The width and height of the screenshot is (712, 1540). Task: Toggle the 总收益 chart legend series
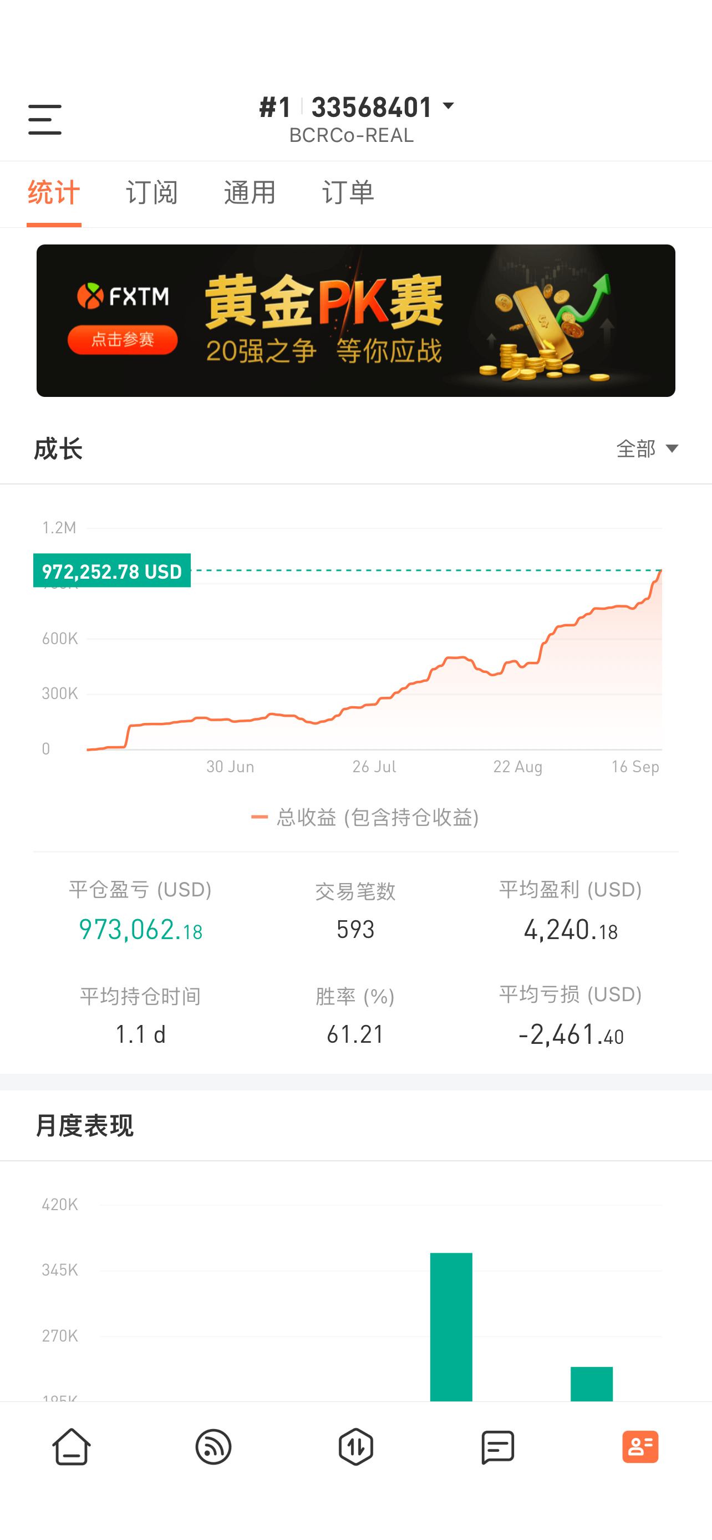365,817
